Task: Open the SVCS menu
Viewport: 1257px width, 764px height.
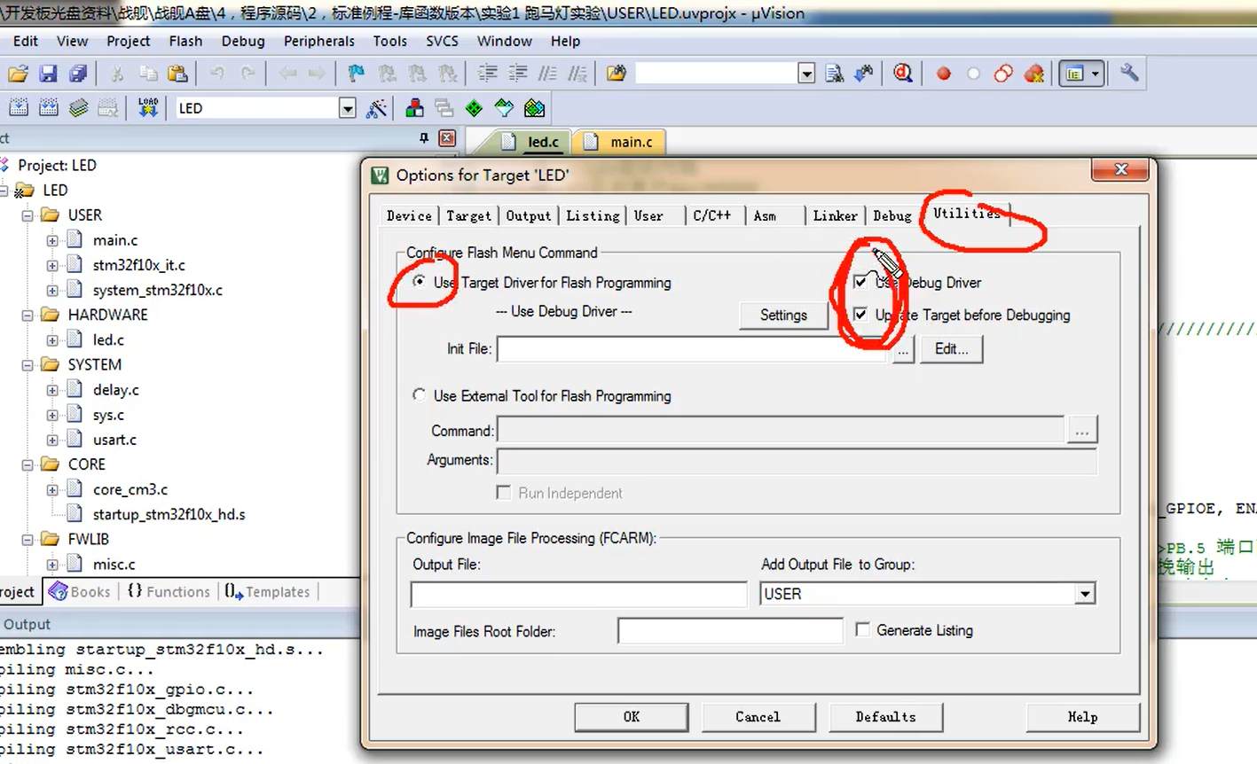Action: point(442,41)
